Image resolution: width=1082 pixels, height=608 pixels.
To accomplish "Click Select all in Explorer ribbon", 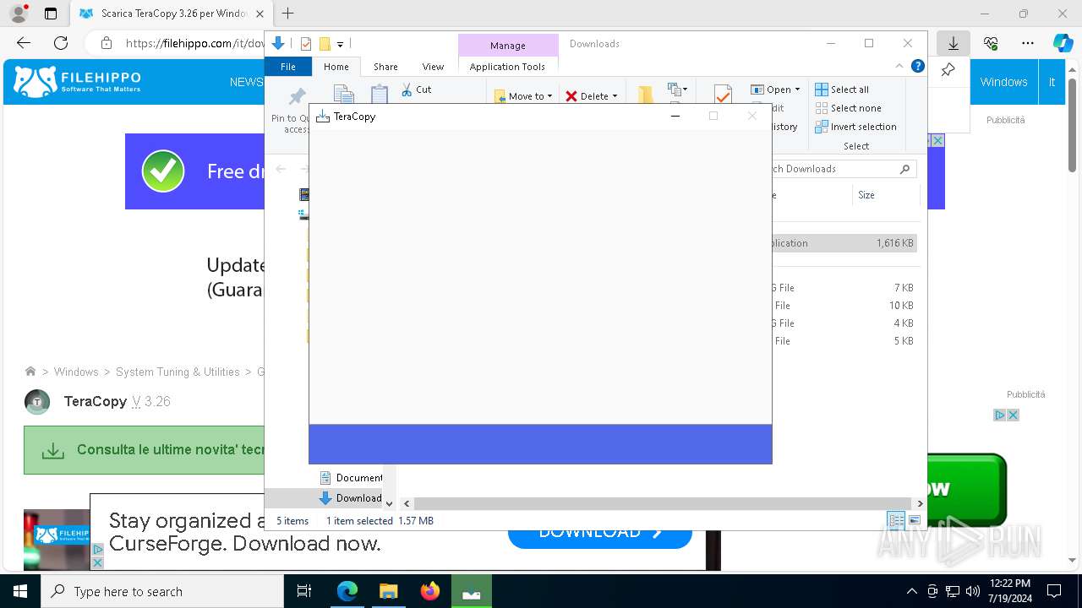I will [842, 90].
